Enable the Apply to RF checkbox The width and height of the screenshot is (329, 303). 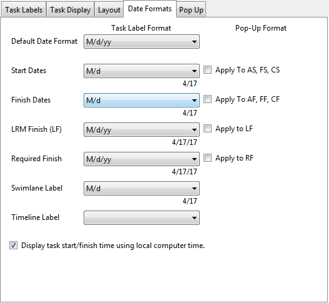click(x=207, y=158)
